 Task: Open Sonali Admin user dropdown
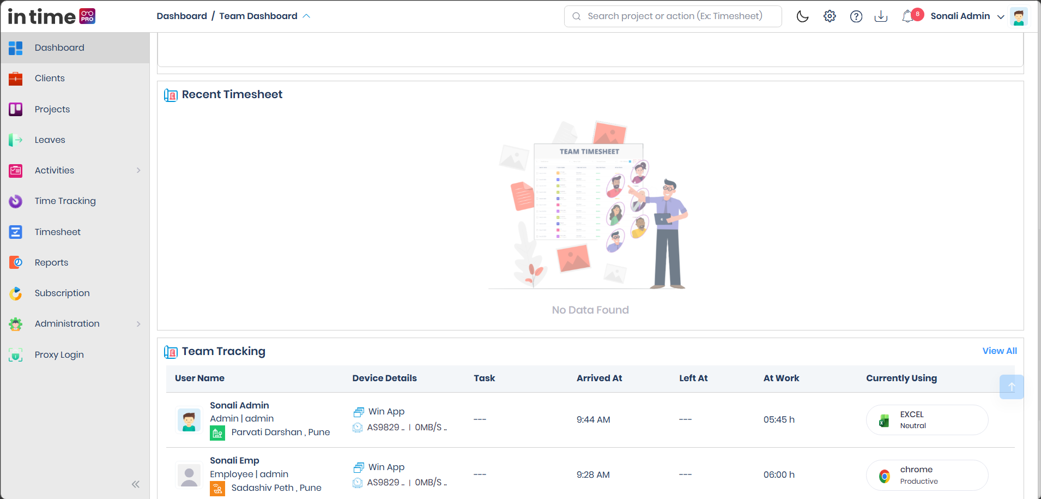967,16
